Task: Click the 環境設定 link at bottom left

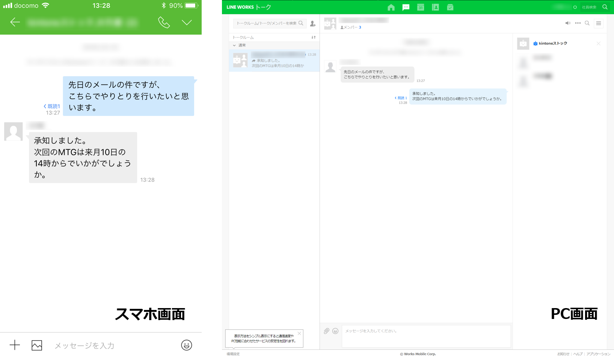Action: point(233,354)
